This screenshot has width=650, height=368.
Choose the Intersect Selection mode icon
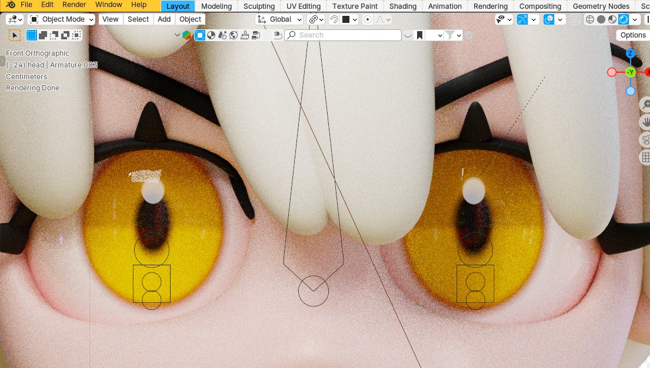pyautogui.click(x=76, y=35)
